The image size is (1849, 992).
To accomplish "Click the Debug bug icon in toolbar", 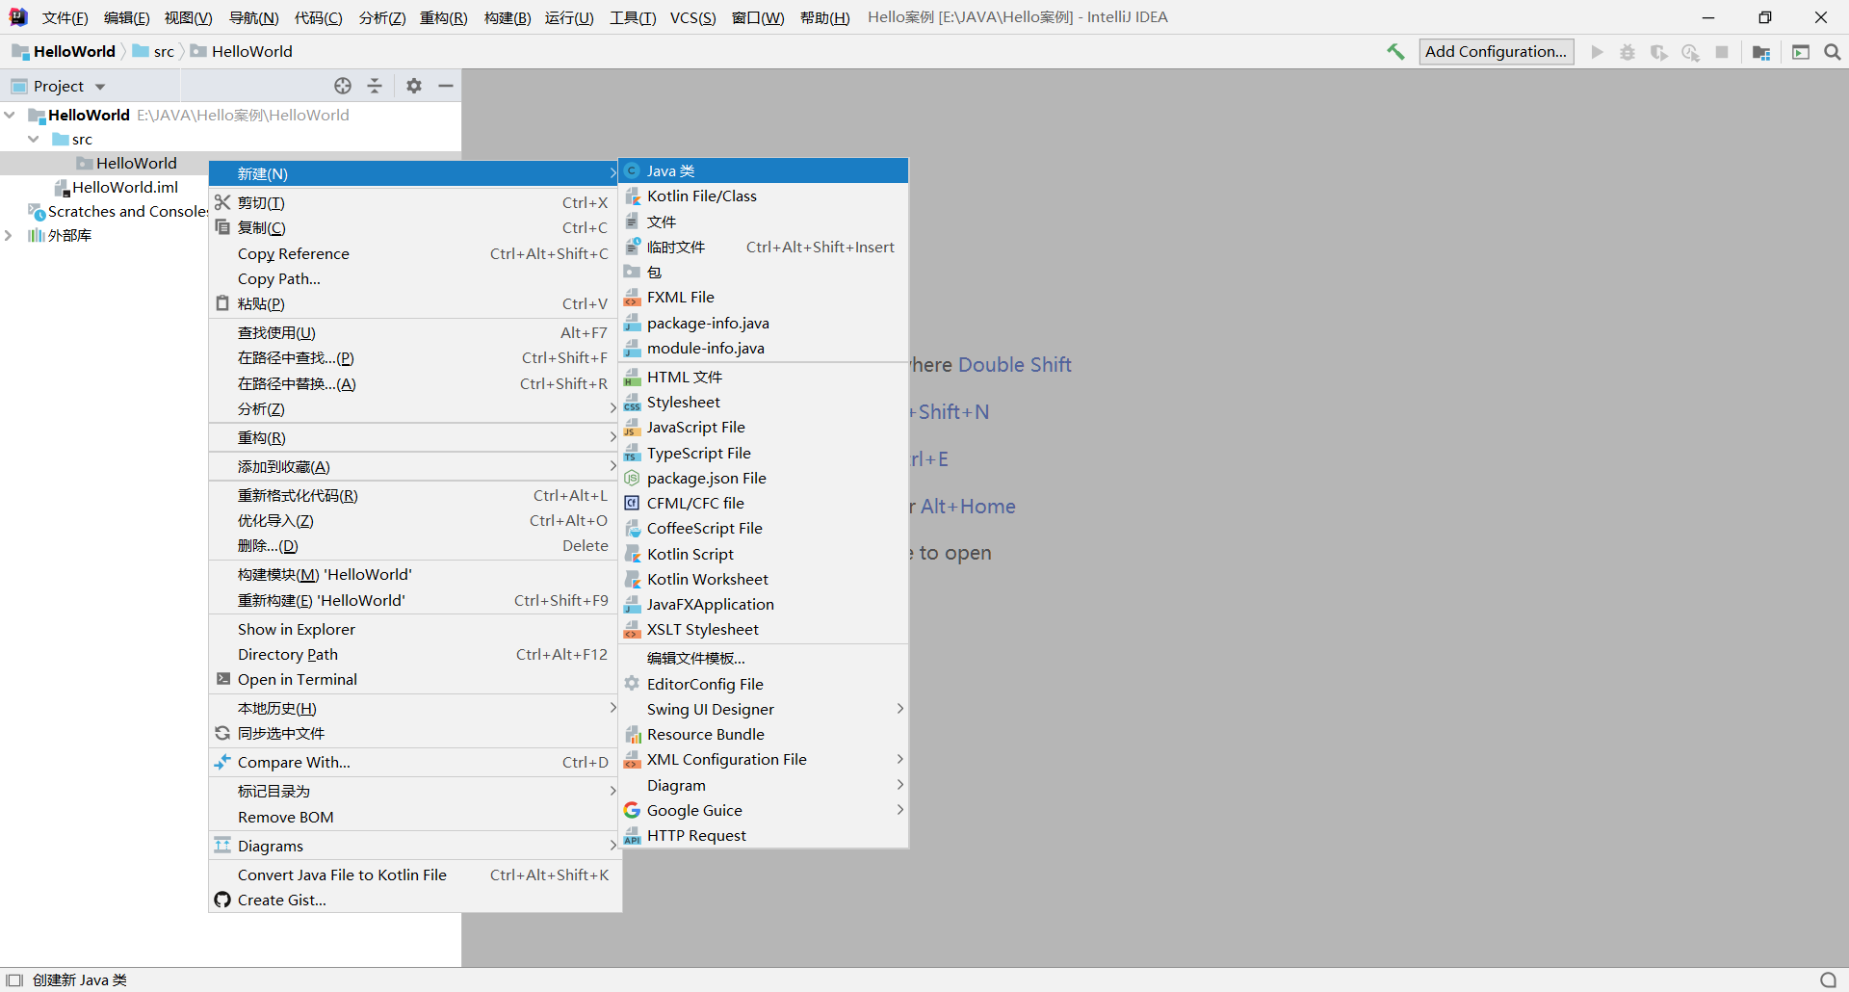I will (1628, 52).
